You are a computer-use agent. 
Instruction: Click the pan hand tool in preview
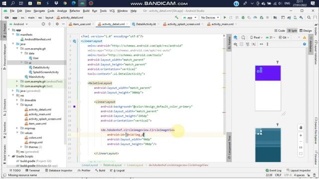point(301,127)
